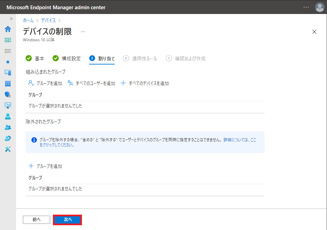The image size is (327, 230).
Task: Click the 次へ button
Action: tap(67, 220)
